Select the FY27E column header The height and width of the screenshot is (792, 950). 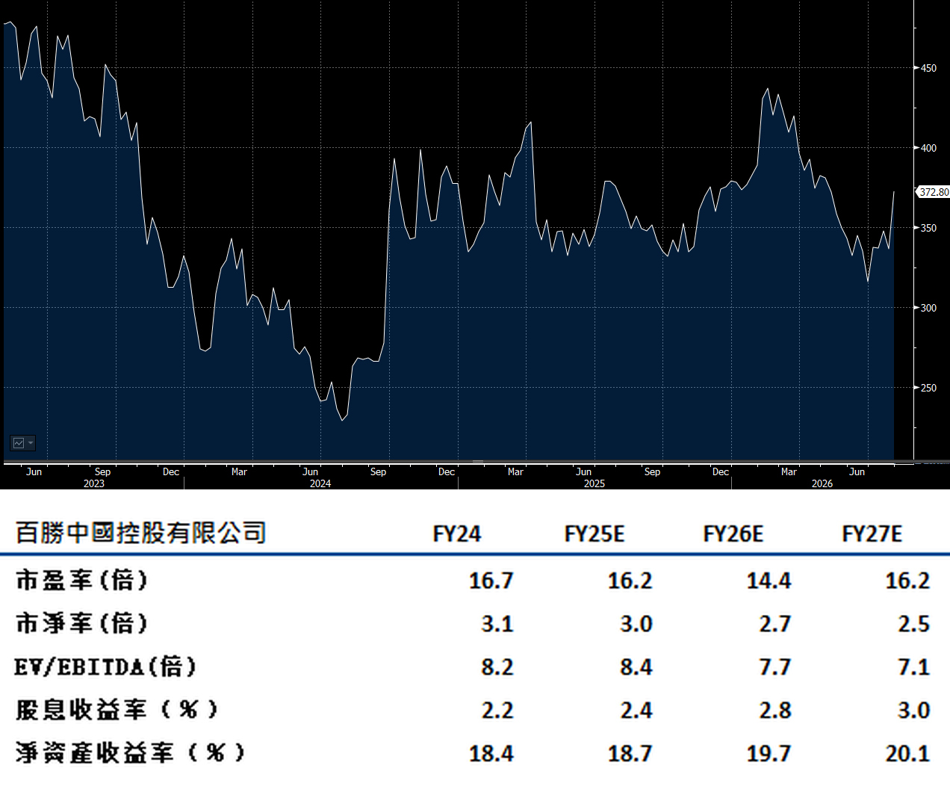pos(872,534)
